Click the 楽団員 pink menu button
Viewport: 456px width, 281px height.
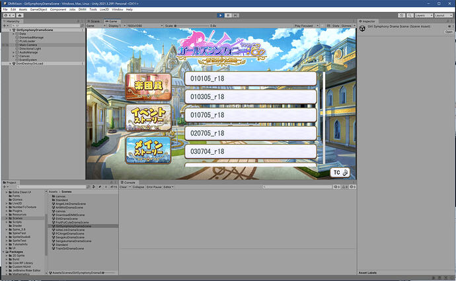149,87
